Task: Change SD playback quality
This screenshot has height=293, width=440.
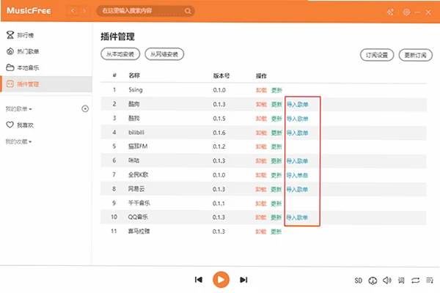Action: coord(359,281)
